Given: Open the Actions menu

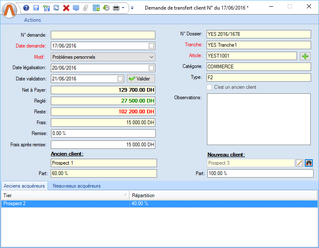Looking at the screenshot, I should coord(32,20).
